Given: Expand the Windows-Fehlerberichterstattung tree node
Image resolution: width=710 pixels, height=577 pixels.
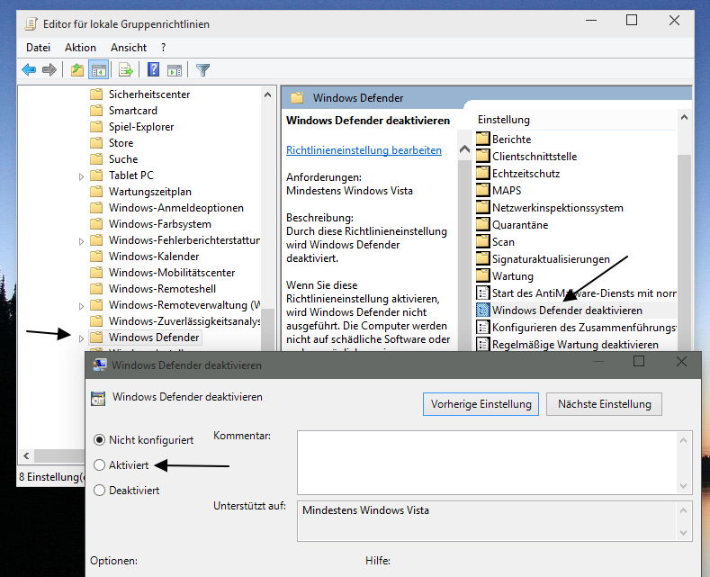Looking at the screenshot, I should (x=81, y=241).
